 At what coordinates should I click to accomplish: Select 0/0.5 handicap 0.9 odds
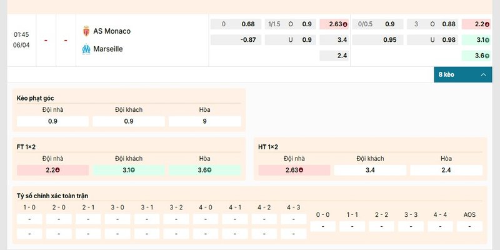coord(377,24)
